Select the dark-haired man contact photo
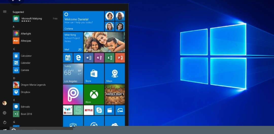Screen dimensions: 274x134 point(120,26)
